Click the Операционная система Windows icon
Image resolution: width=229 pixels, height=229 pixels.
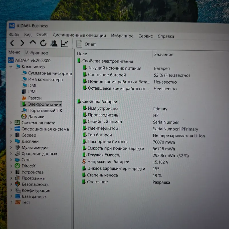(17, 129)
